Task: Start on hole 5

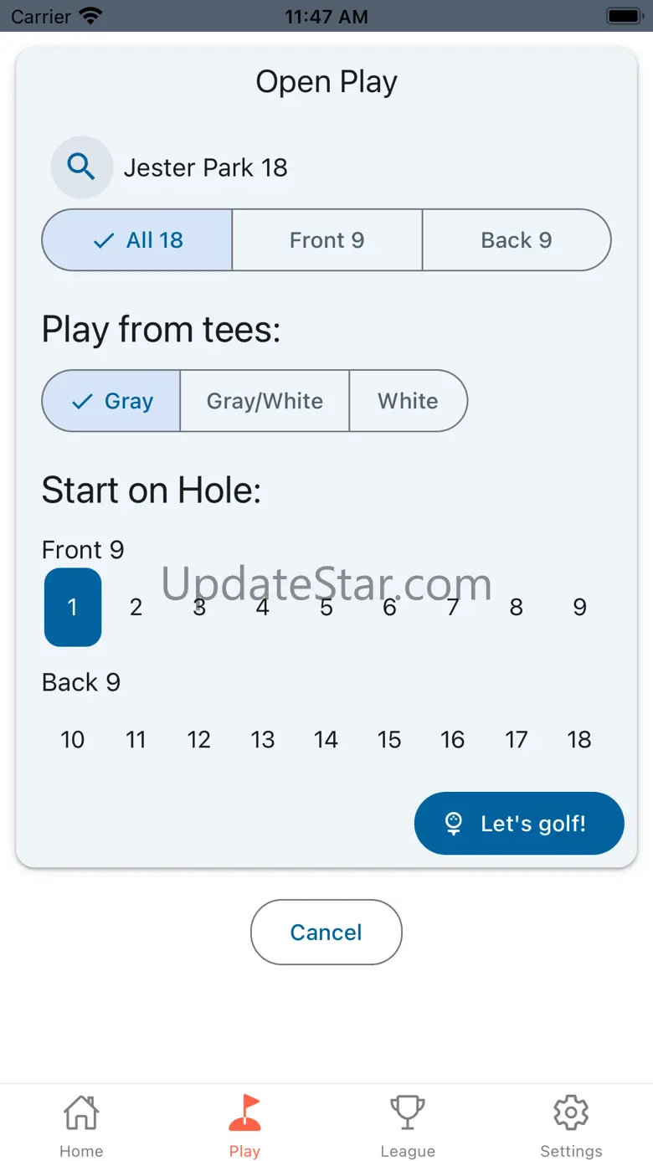Action: [x=326, y=607]
